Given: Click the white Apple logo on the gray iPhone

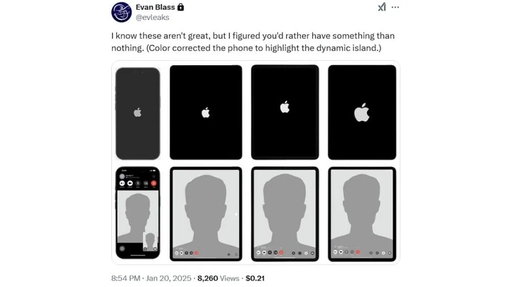Looking at the screenshot, I should point(137,113).
